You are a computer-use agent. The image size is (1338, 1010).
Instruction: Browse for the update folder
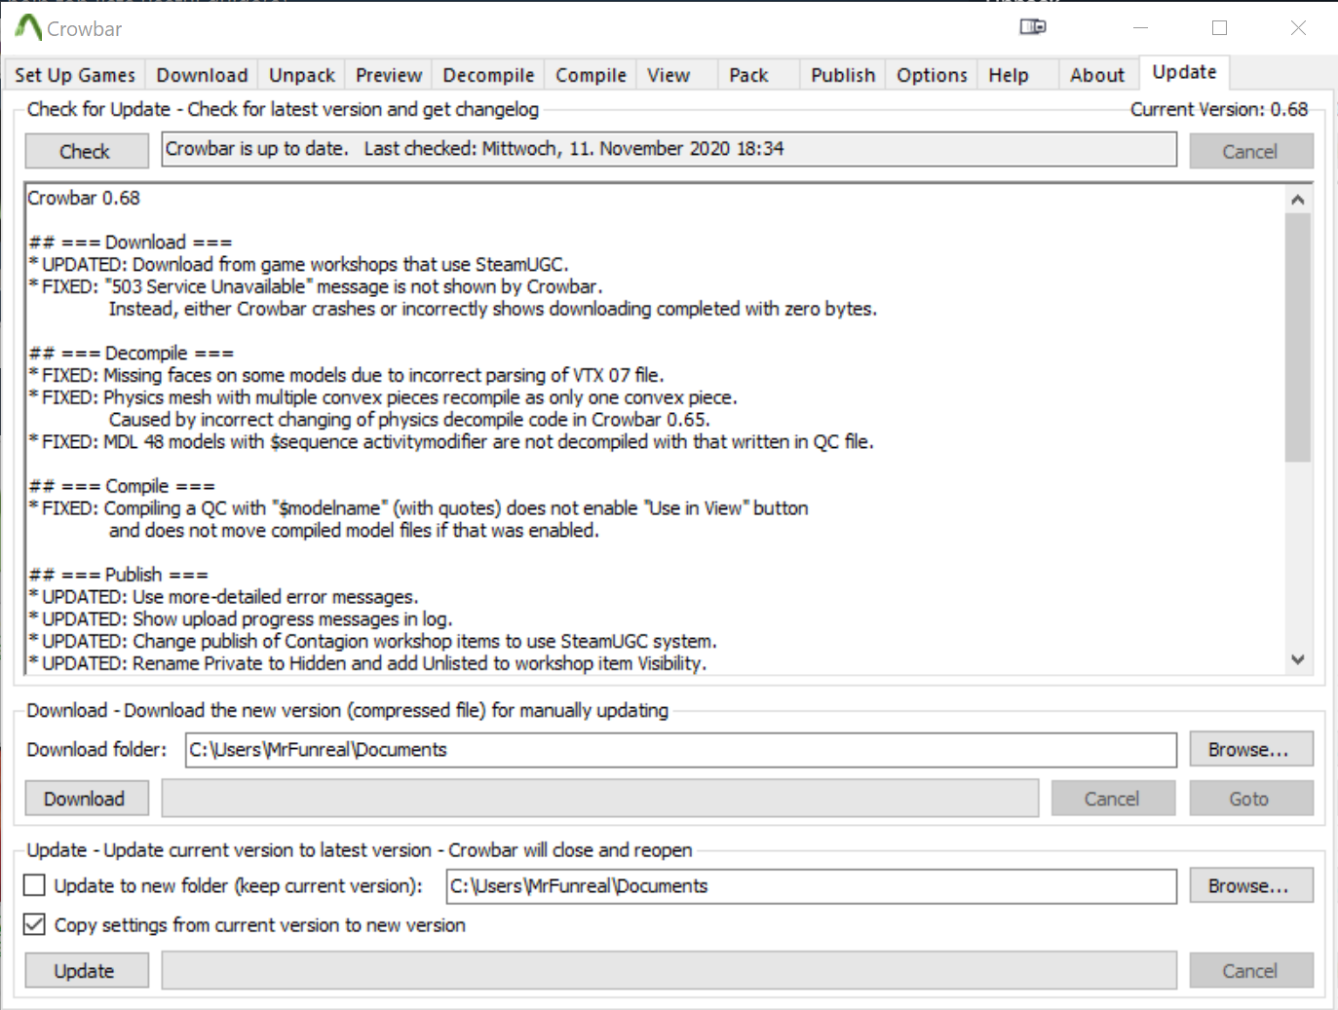click(x=1250, y=886)
